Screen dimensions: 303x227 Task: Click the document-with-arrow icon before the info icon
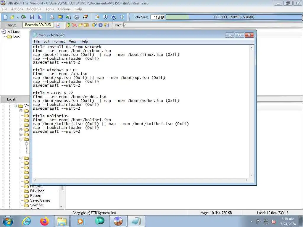click(97, 17)
